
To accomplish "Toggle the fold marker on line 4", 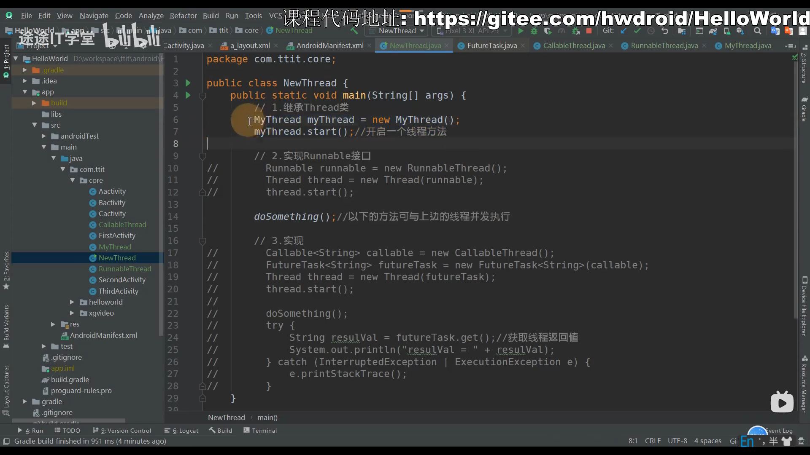I will (202, 96).
